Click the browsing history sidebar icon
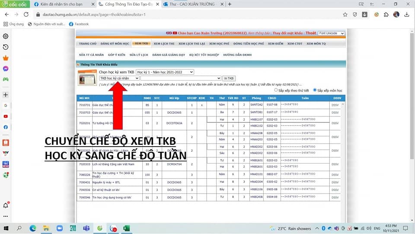Image resolution: width=415 pixels, height=234 pixels. pyautogui.click(x=6, y=47)
